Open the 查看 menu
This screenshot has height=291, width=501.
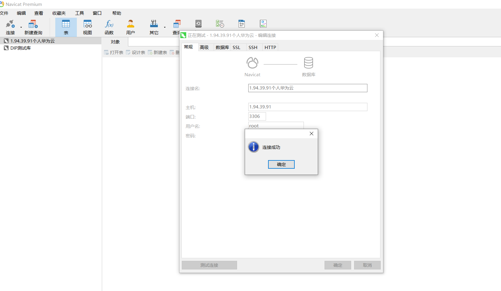point(39,13)
